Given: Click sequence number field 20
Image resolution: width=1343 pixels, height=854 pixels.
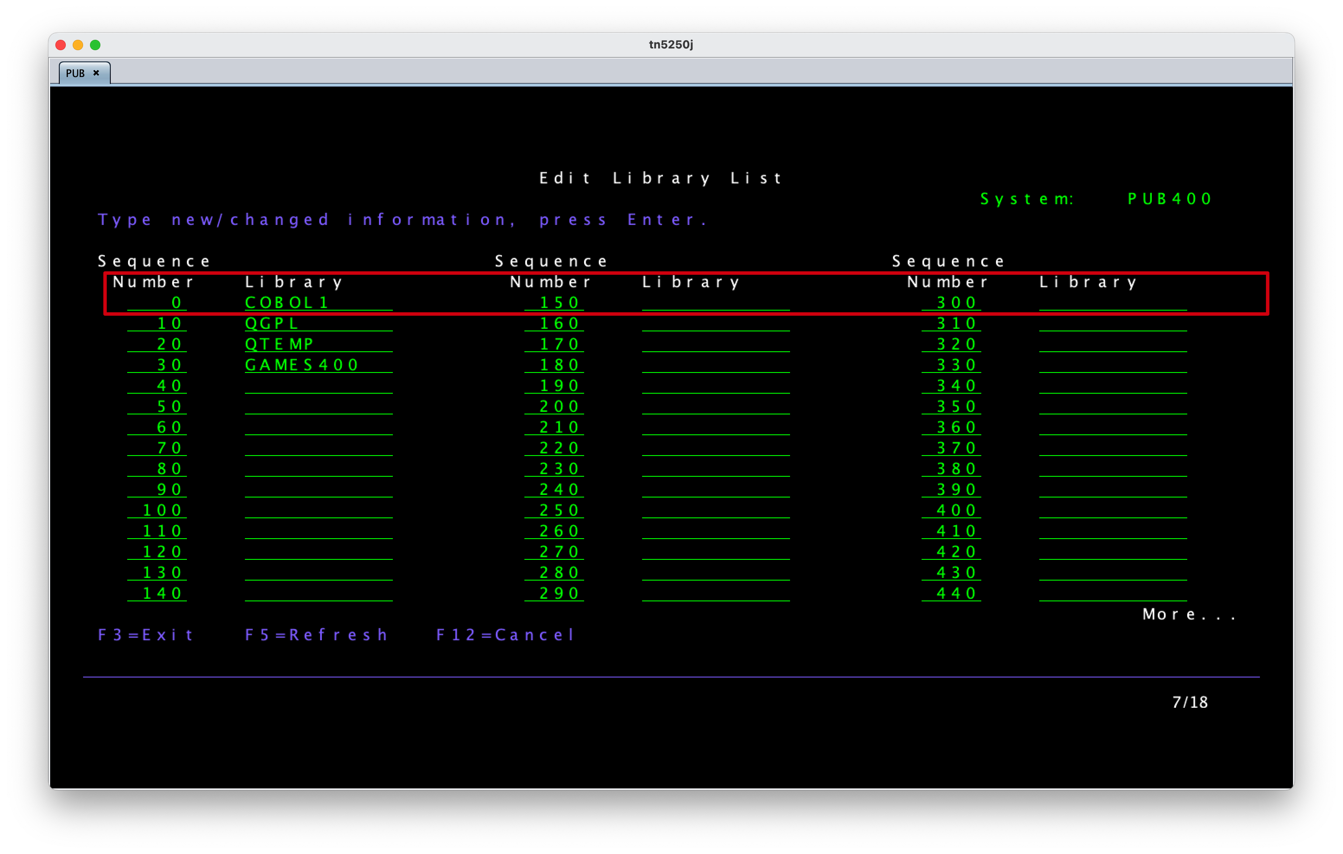Looking at the screenshot, I should (x=157, y=344).
